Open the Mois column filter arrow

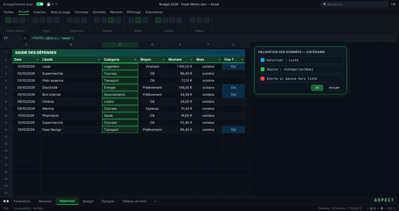[220, 60]
